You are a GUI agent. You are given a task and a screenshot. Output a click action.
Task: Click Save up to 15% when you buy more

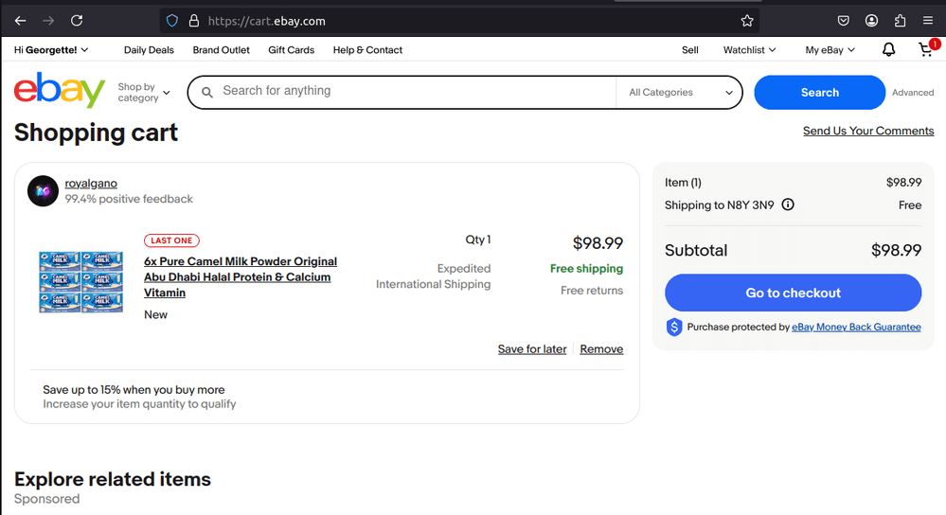(134, 390)
